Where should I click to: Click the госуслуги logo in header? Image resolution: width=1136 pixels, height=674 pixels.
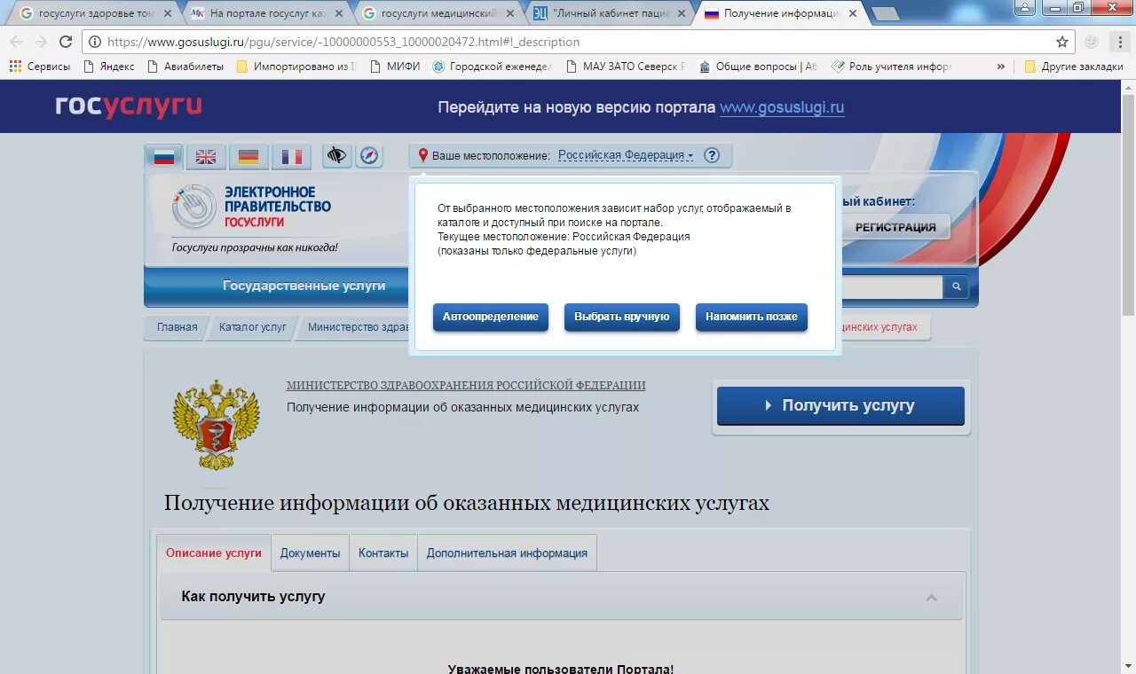[x=129, y=106]
